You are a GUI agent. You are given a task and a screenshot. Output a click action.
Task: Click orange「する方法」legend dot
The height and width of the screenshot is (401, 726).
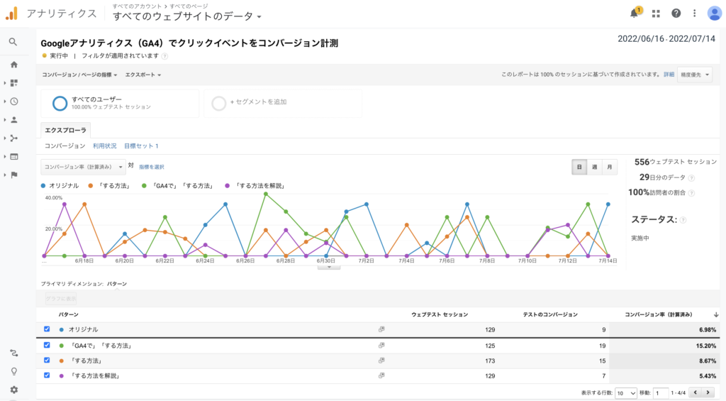[91, 186]
